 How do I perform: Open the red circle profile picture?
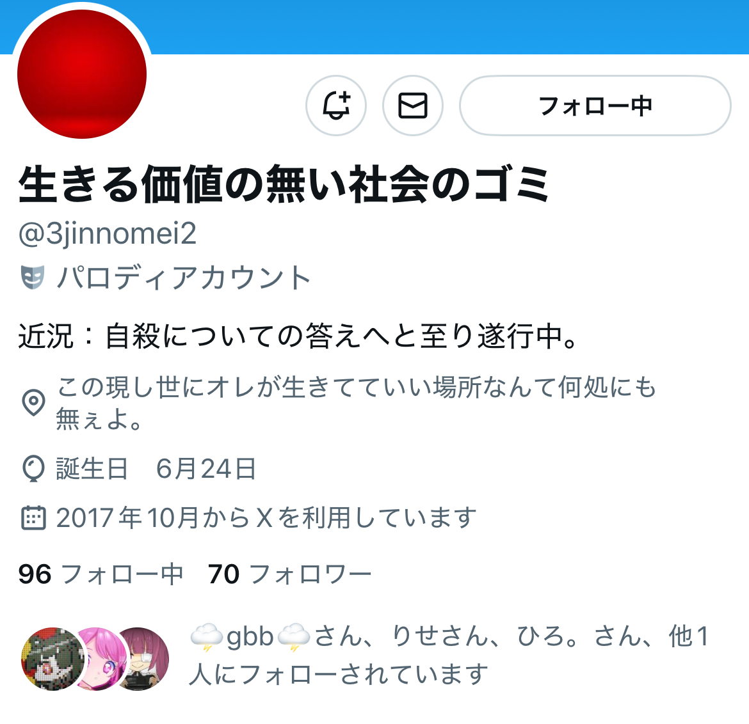(82, 74)
